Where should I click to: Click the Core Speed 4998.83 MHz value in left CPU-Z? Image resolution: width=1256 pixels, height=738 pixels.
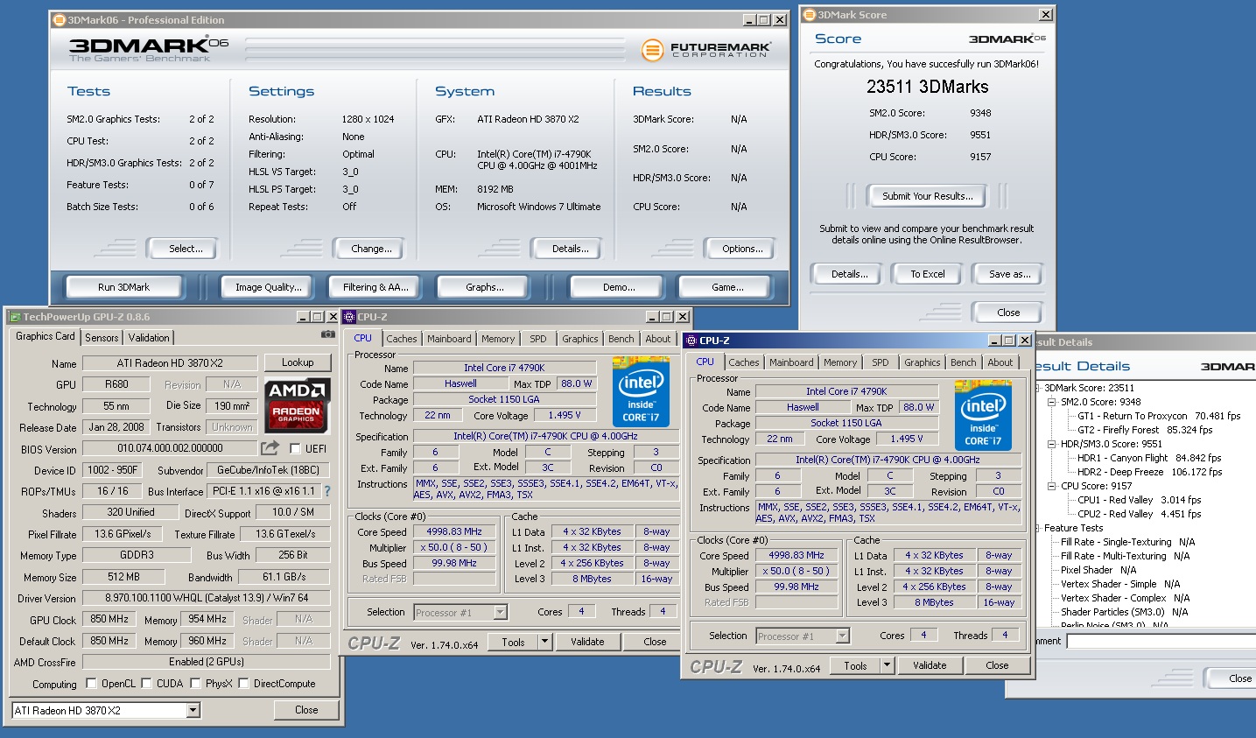pos(454,531)
